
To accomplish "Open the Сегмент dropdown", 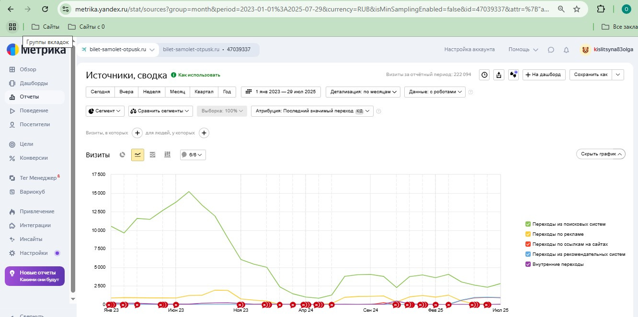I will (x=105, y=111).
